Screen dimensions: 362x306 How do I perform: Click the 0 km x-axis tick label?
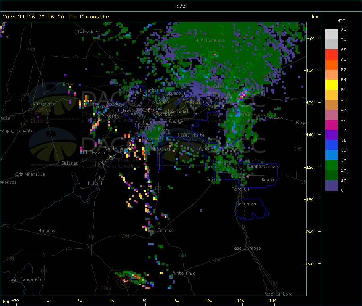pos(48,300)
